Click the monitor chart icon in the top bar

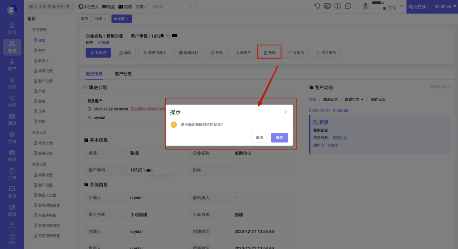327,6
